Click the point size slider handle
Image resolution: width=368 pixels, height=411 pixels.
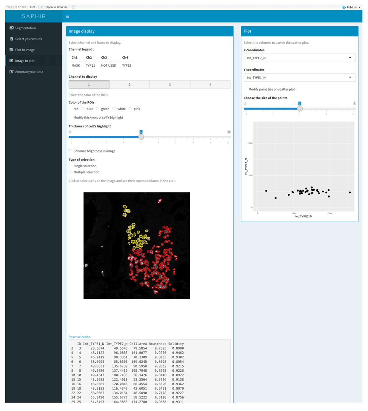(300, 109)
